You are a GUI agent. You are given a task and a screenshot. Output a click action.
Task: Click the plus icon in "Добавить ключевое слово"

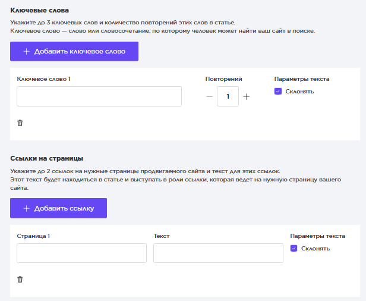click(x=26, y=52)
